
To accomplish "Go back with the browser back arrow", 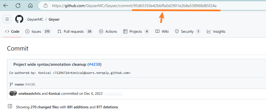I will coord(6,6).
